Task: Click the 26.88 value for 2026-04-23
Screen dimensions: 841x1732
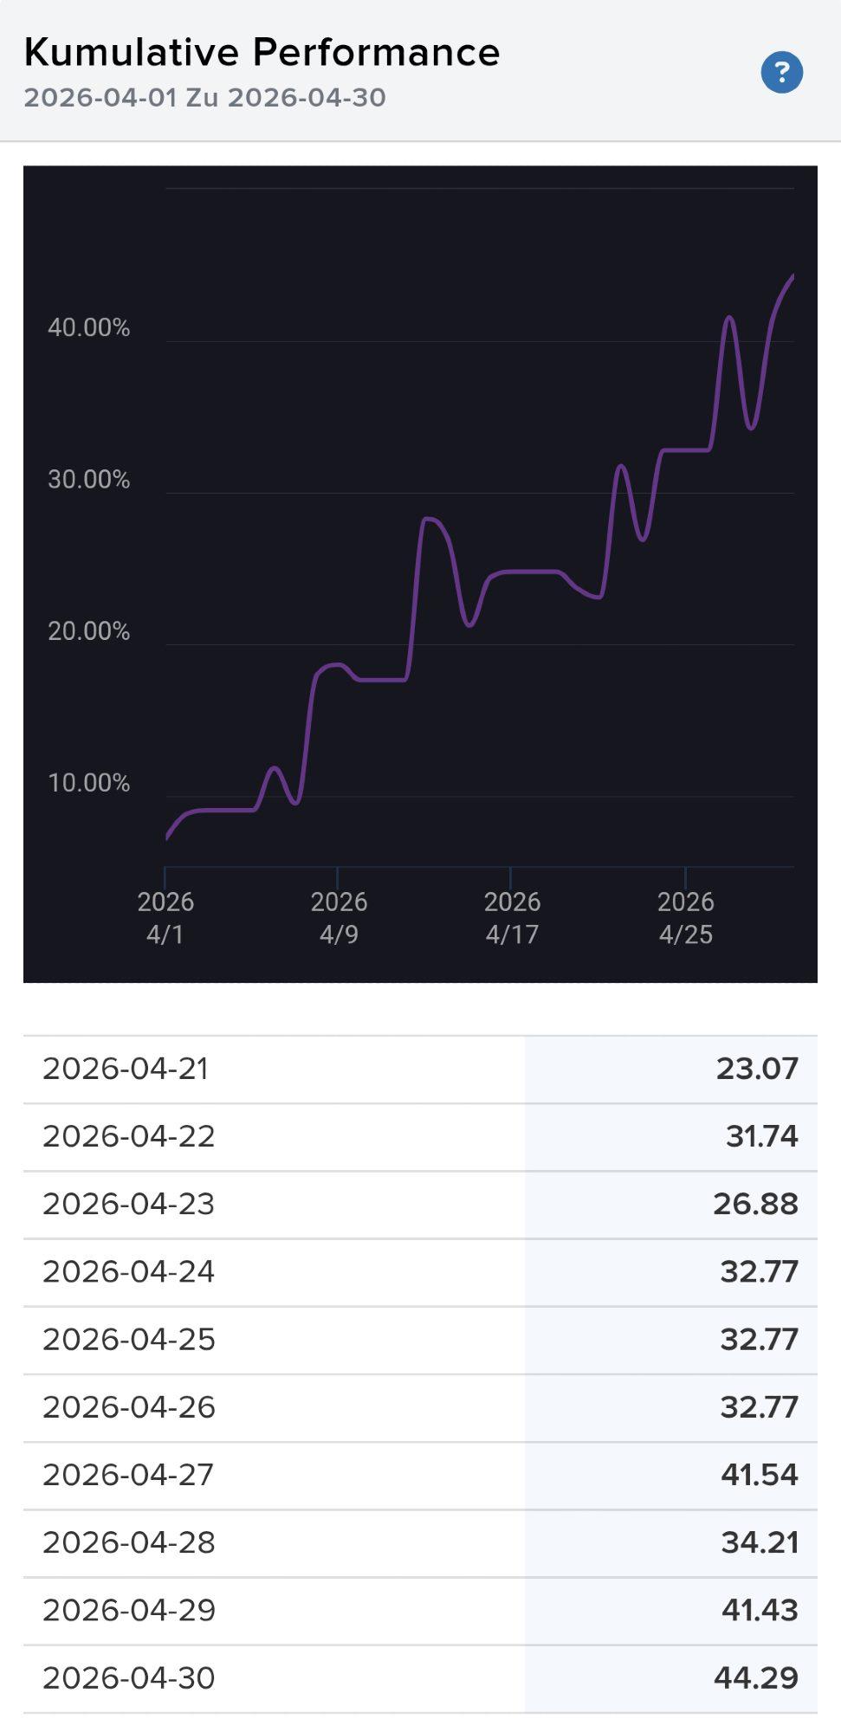Action: point(755,1205)
